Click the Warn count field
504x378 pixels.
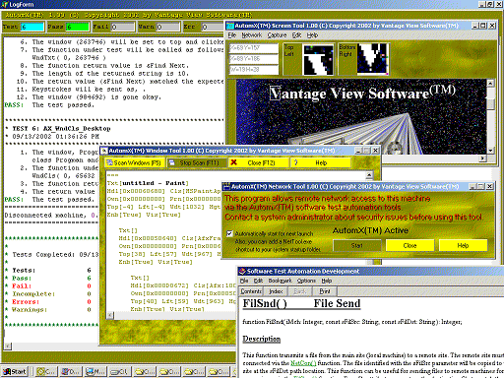[167, 27]
